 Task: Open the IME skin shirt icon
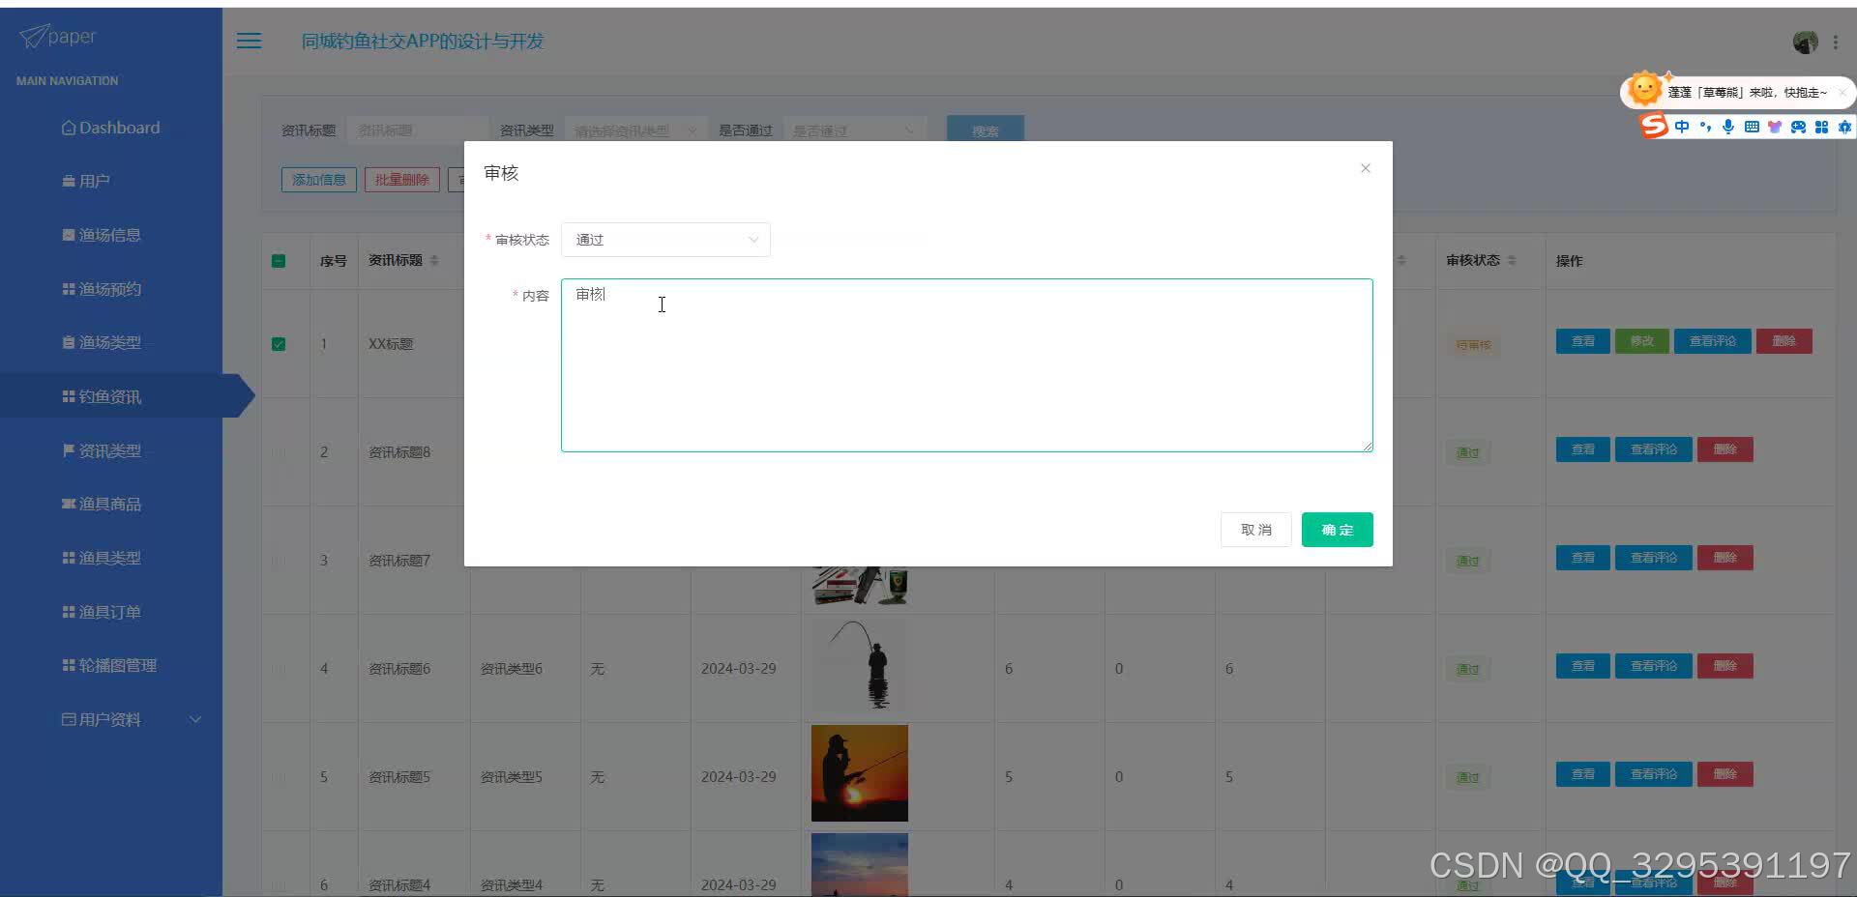[1775, 127]
